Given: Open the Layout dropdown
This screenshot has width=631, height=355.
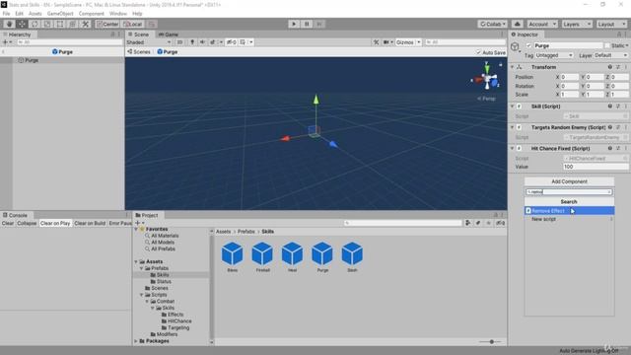Looking at the screenshot, I should [x=611, y=24].
